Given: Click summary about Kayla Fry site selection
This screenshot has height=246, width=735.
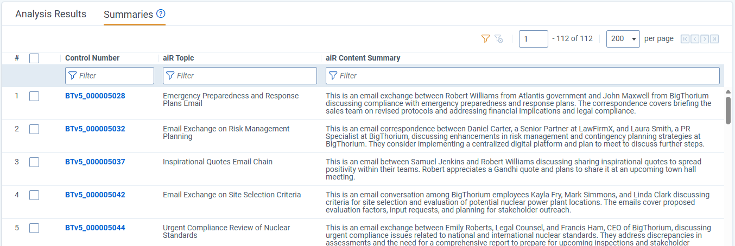Looking at the screenshot, I should tap(517, 202).
